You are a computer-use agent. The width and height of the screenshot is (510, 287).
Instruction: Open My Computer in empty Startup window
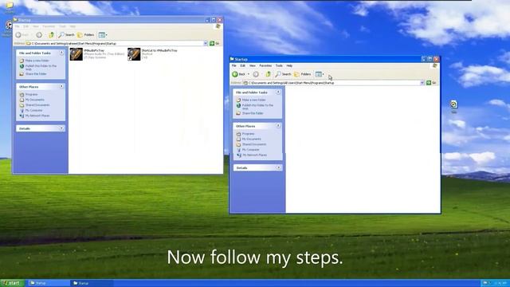point(248,150)
